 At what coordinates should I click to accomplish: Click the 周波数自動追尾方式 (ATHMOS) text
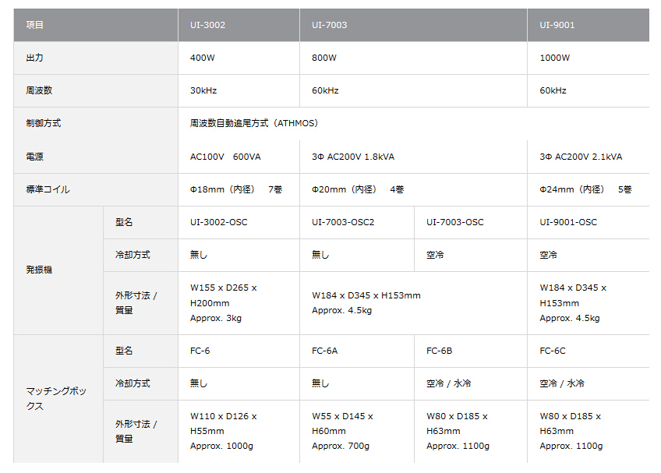(x=254, y=123)
